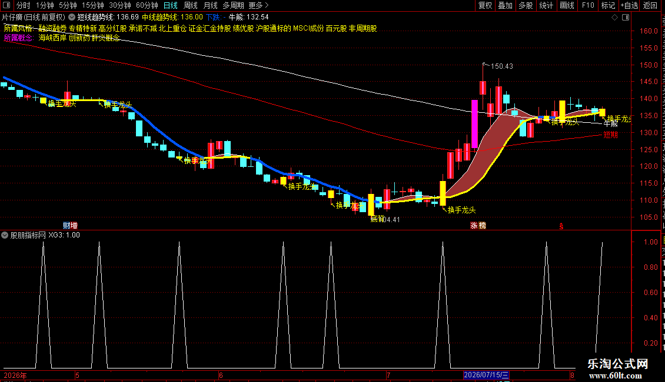Click the 融资融券 style tag
665x382 pixels.
[x=52, y=28]
